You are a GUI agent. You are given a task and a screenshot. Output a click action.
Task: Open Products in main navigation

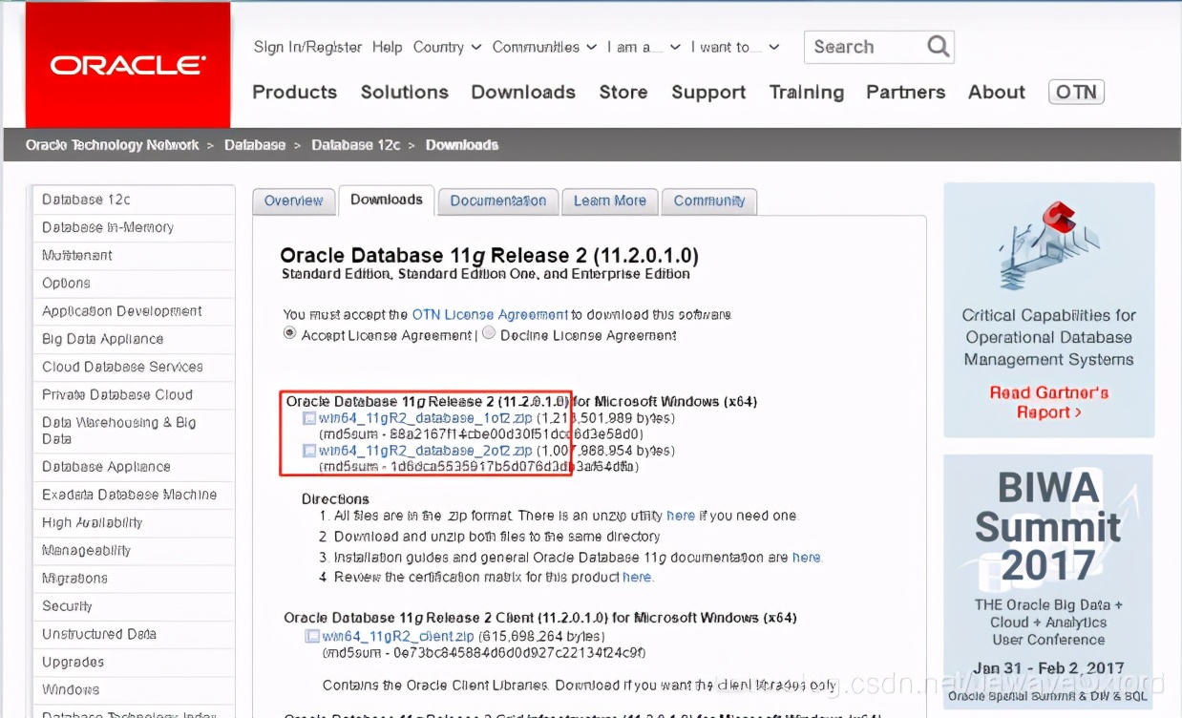click(294, 92)
